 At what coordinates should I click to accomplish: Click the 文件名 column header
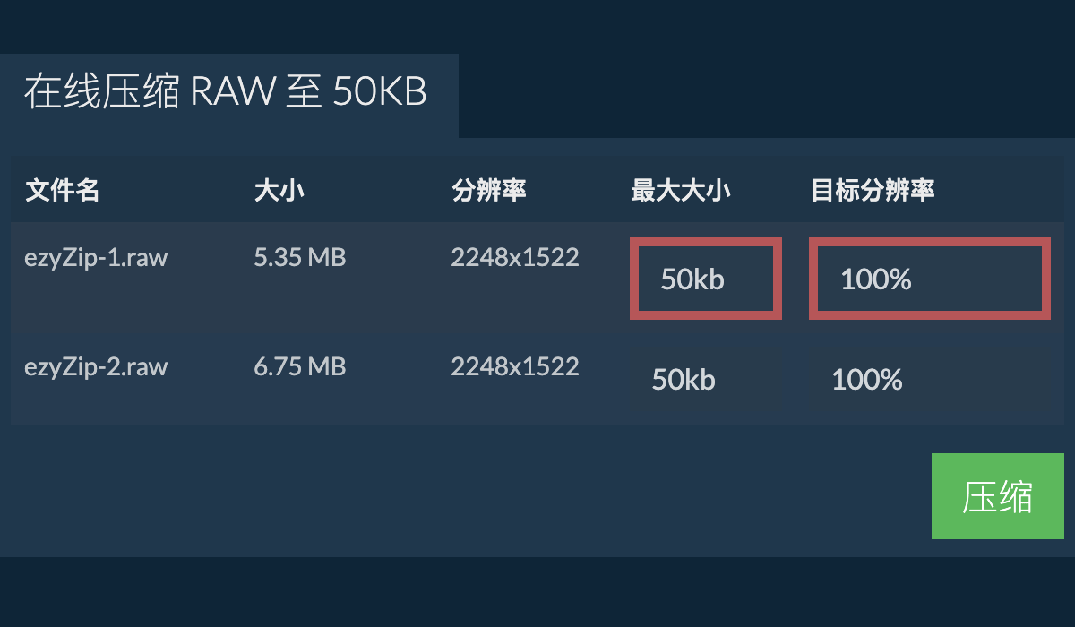tap(62, 190)
